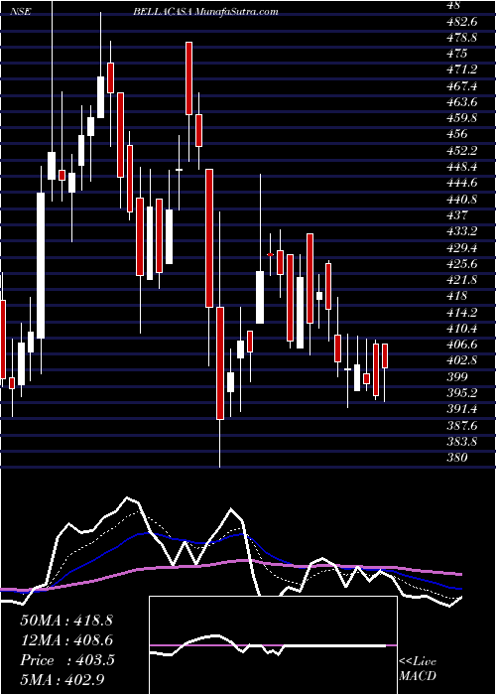Viewport: 496px width, 695px height.
Task: Click the 459.8 price axis label
Action: click(x=463, y=118)
